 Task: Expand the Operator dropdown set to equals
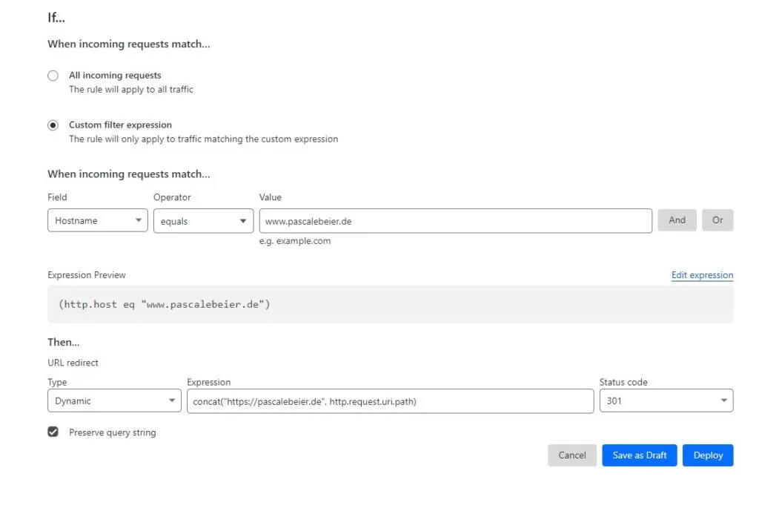(x=203, y=221)
